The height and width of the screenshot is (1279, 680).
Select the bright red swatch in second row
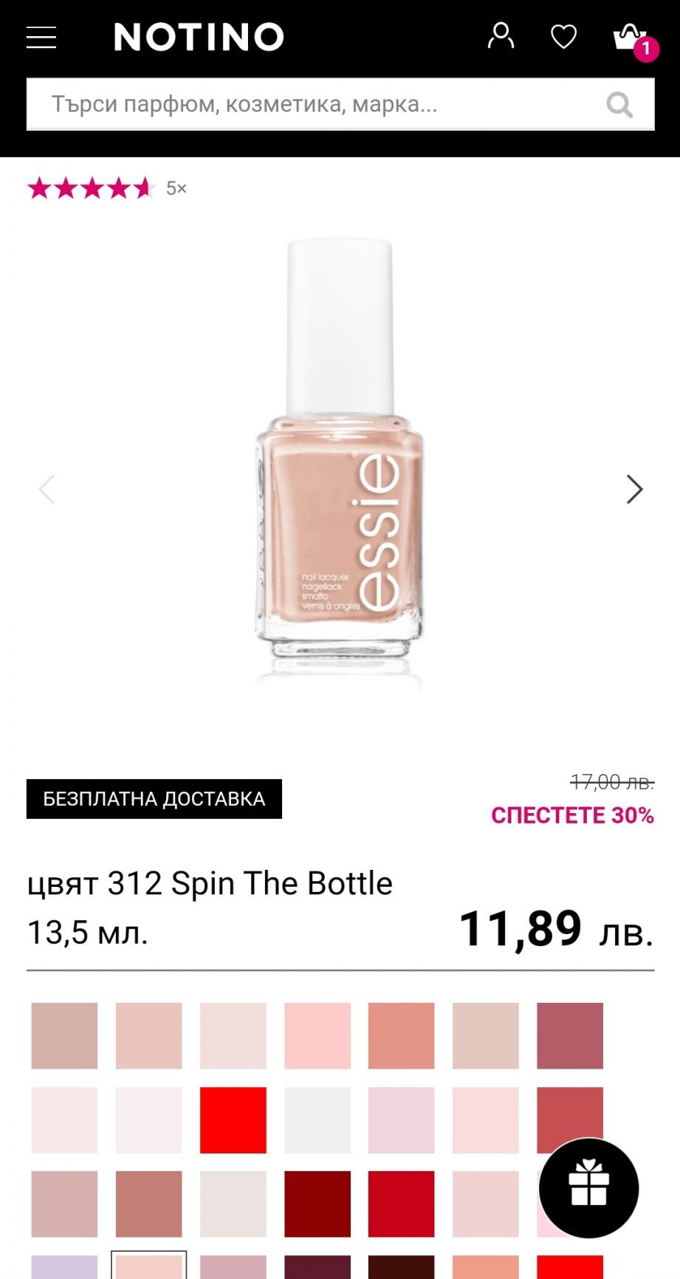coord(233,1119)
